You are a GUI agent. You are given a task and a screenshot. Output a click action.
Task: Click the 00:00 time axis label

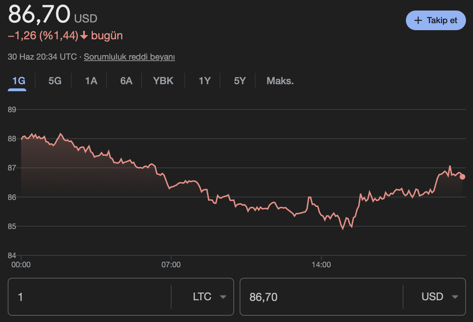click(21, 265)
